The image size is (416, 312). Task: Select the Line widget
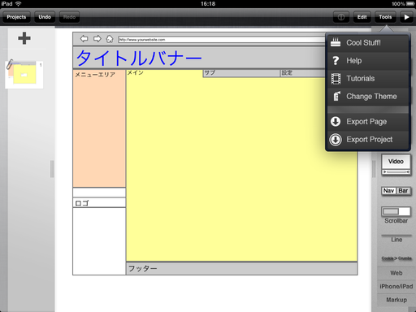396,238
